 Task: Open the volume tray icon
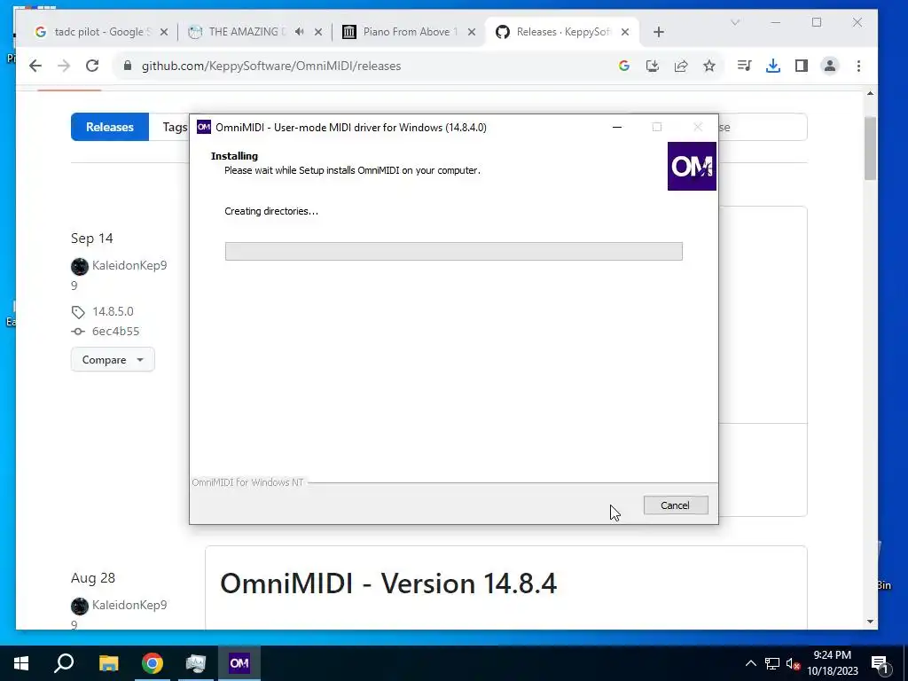(x=793, y=663)
